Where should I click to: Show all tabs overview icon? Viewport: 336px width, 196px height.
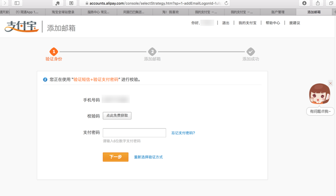coord(331,3)
